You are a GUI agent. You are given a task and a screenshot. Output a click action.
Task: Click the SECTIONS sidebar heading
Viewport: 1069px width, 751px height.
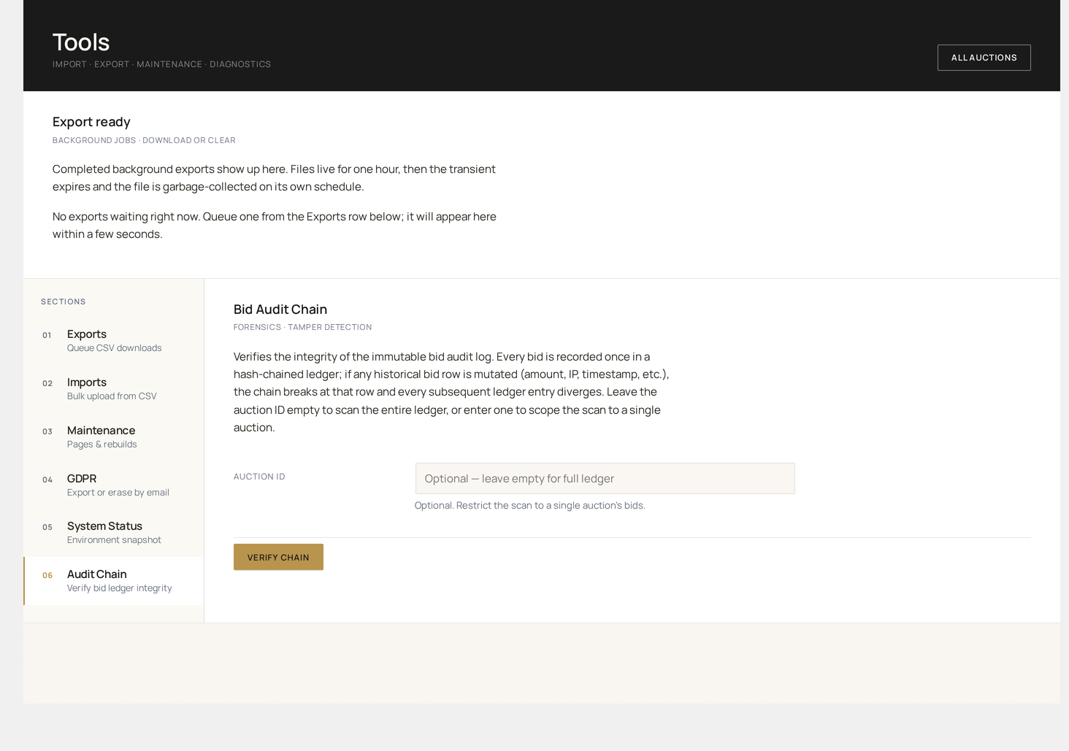64,301
